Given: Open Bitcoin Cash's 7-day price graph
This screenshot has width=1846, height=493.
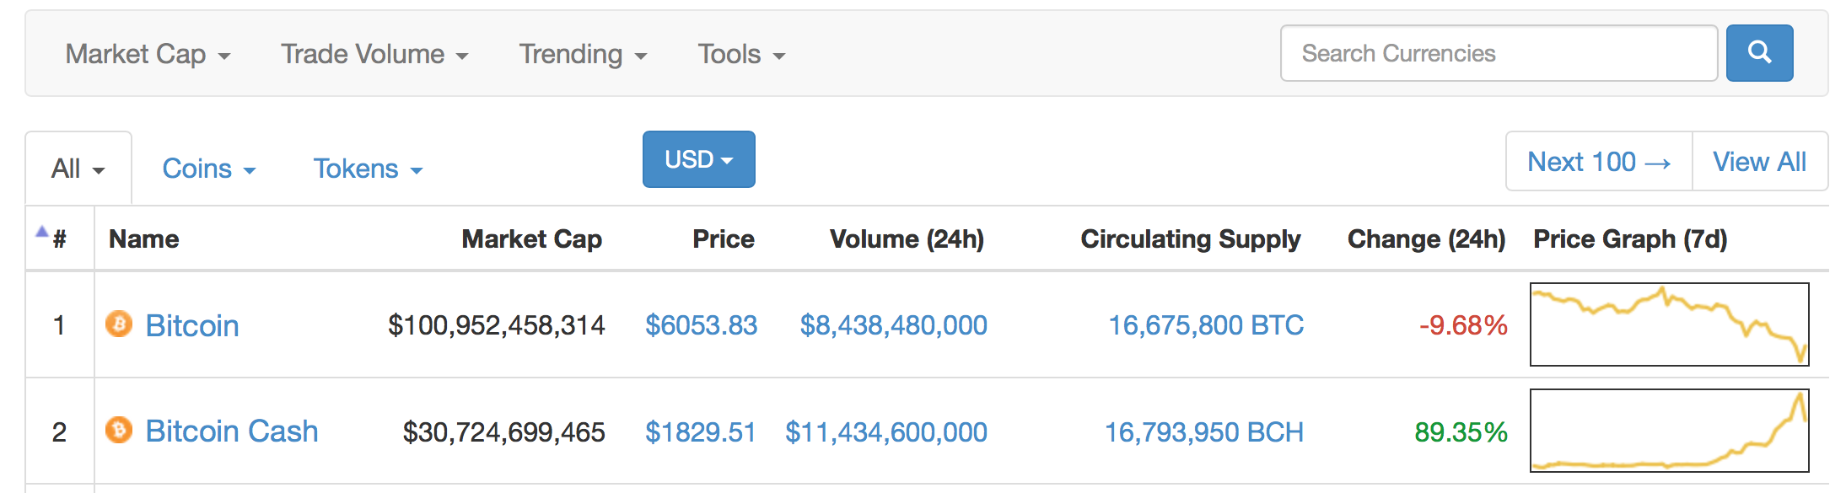Looking at the screenshot, I should (x=1669, y=431).
